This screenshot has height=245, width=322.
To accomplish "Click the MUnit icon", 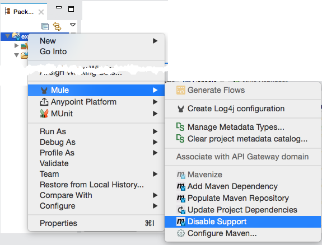I will pos(44,114).
